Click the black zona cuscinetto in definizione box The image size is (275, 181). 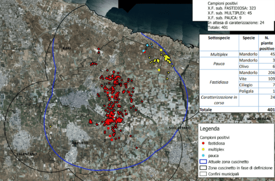click(203, 168)
